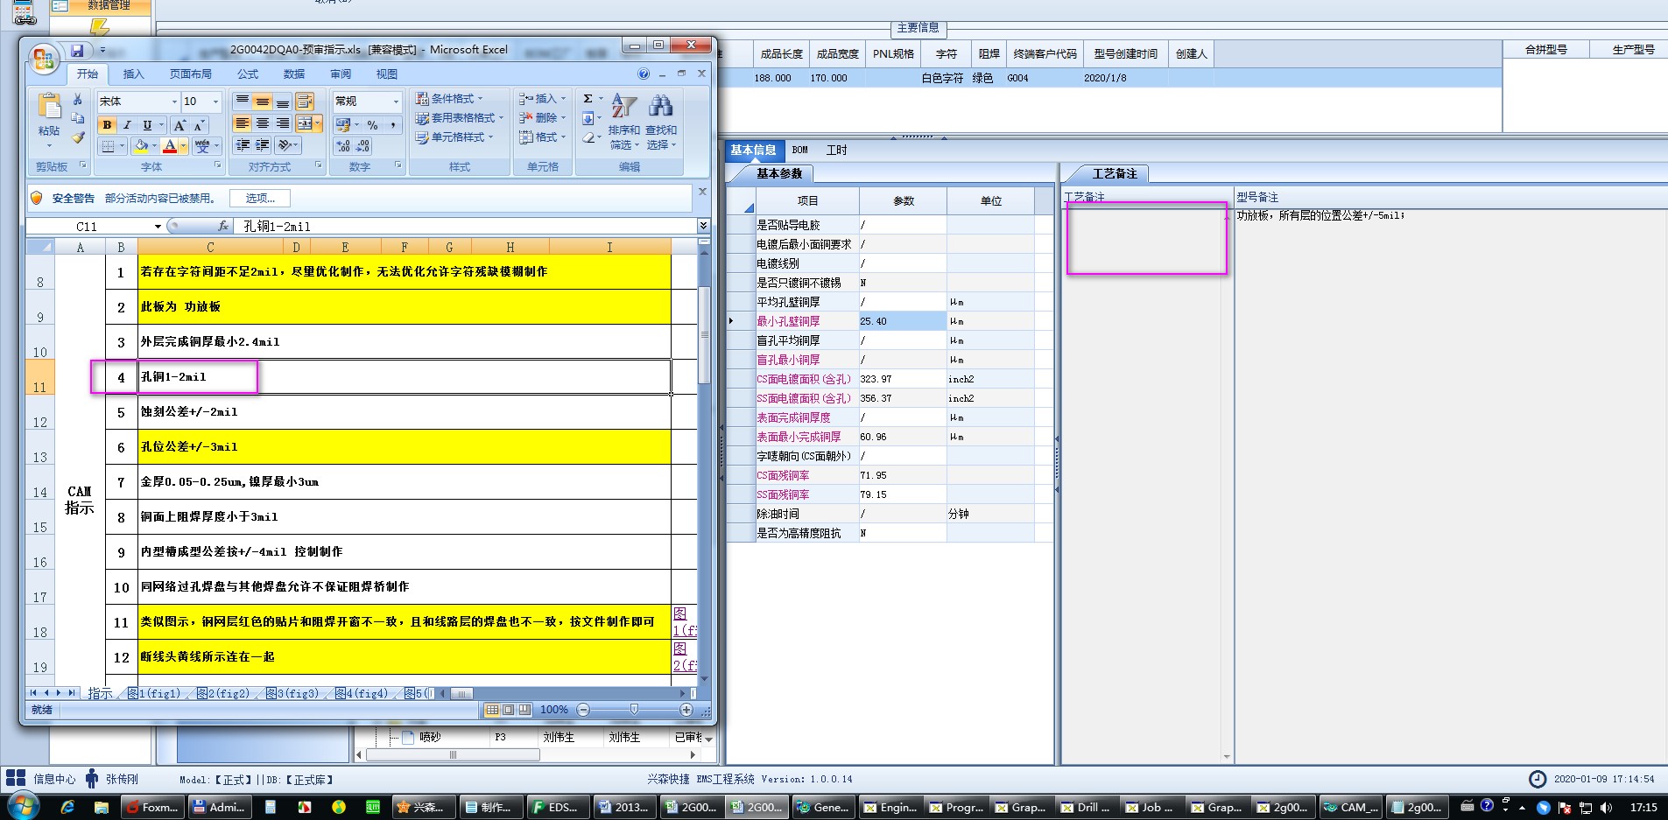Screen dimensions: 1668x820
Task: Click the Clear eraser icon
Action: pos(588,137)
